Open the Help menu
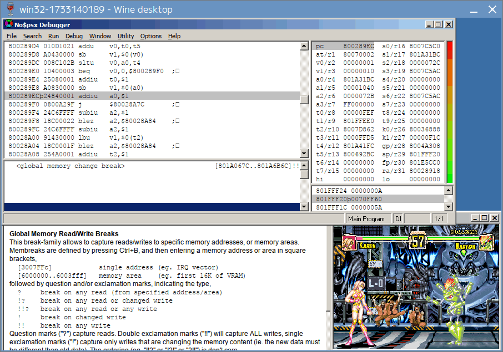Screen dimensions: 503x352 tap(174, 36)
